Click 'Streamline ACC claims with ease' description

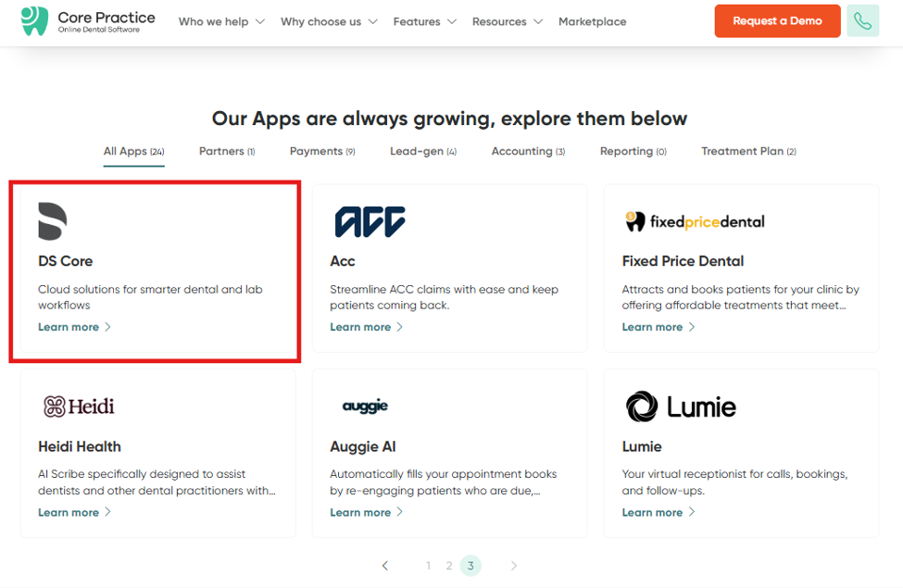click(x=444, y=297)
